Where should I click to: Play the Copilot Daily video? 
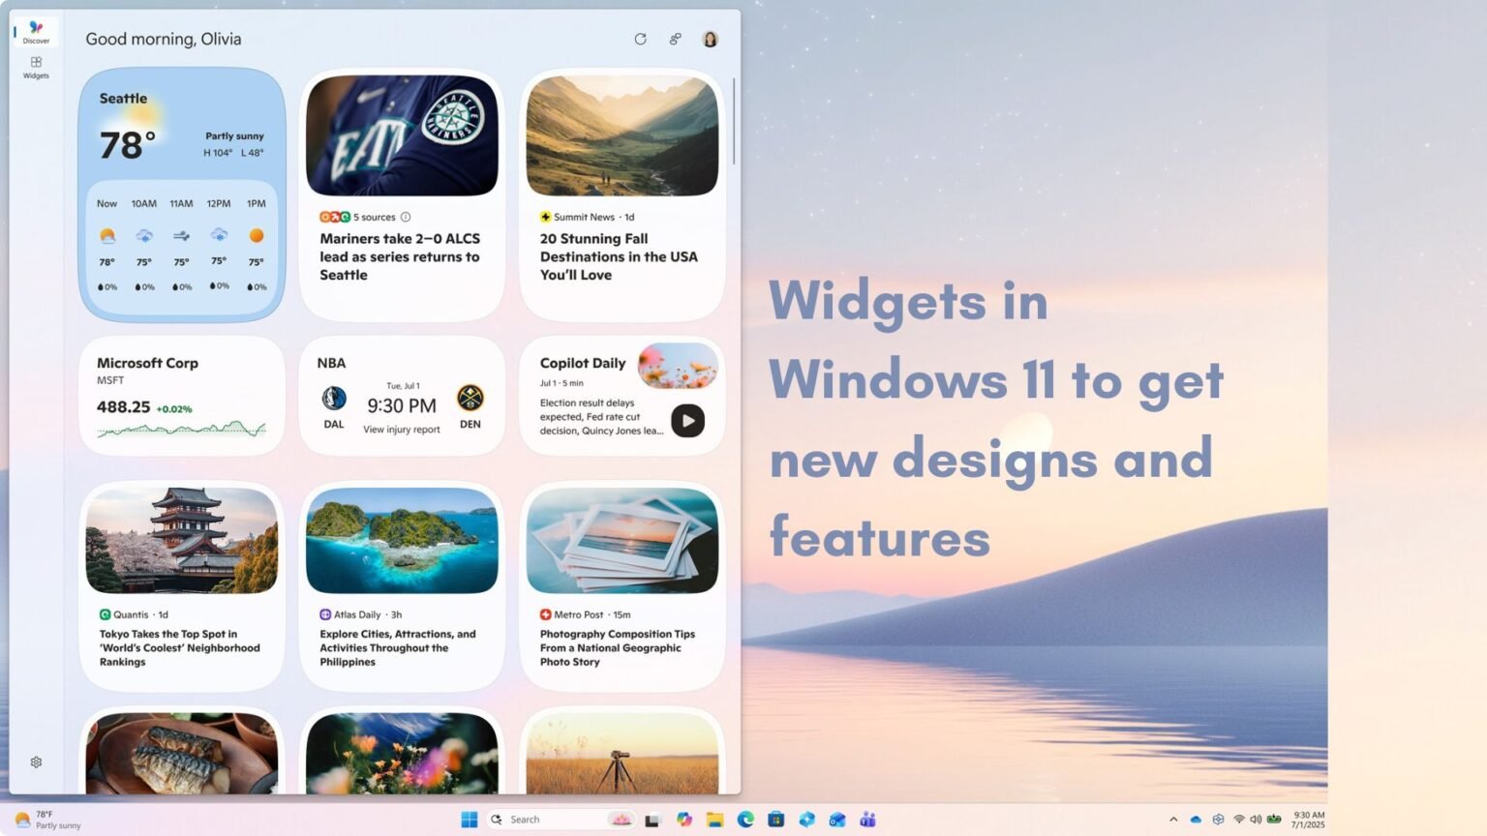tap(687, 421)
